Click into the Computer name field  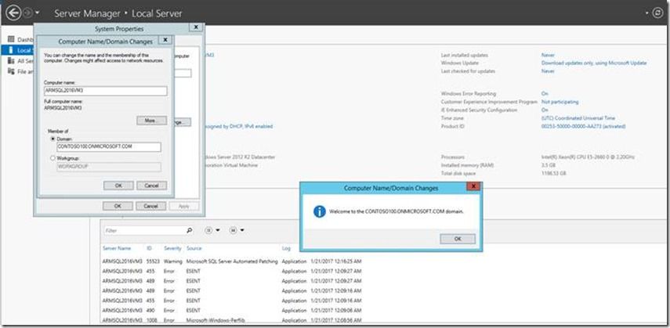(x=106, y=91)
